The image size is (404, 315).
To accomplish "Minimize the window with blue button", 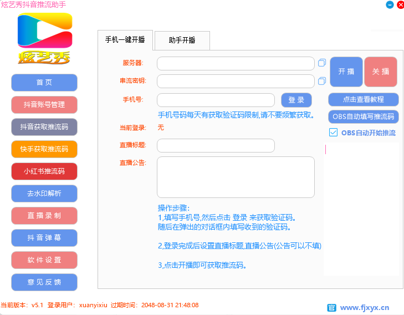I will tap(390, 4).
